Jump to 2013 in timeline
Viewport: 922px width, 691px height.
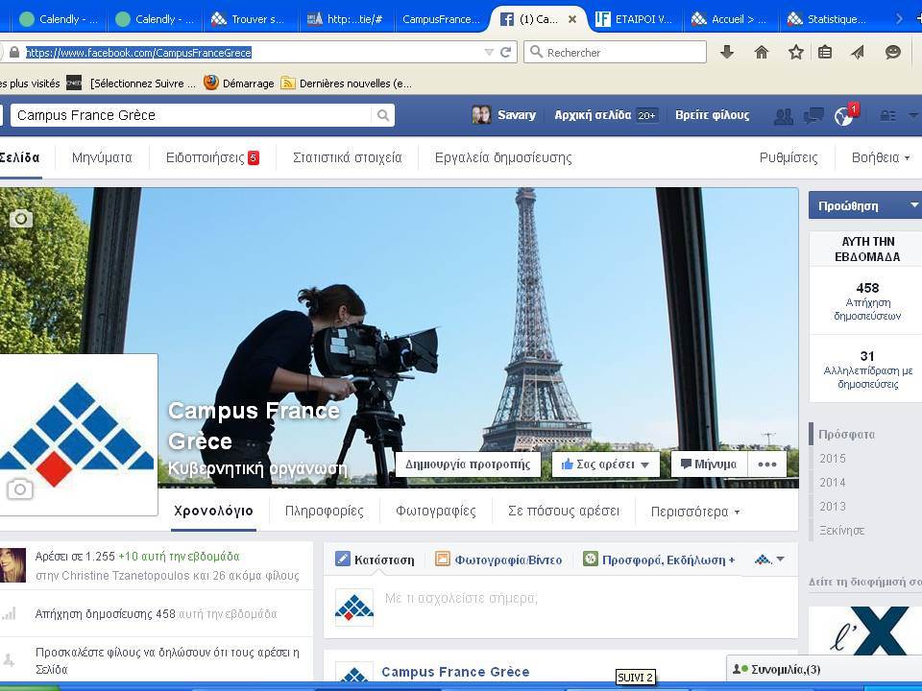point(833,507)
